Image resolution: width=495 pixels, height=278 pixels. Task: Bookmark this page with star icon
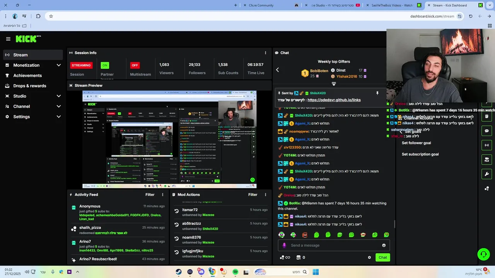click(x=51, y=16)
